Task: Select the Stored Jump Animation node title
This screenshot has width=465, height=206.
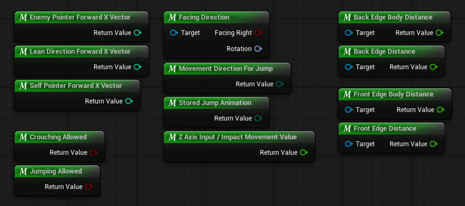Action: pyautogui.click(x=215, y=103)
